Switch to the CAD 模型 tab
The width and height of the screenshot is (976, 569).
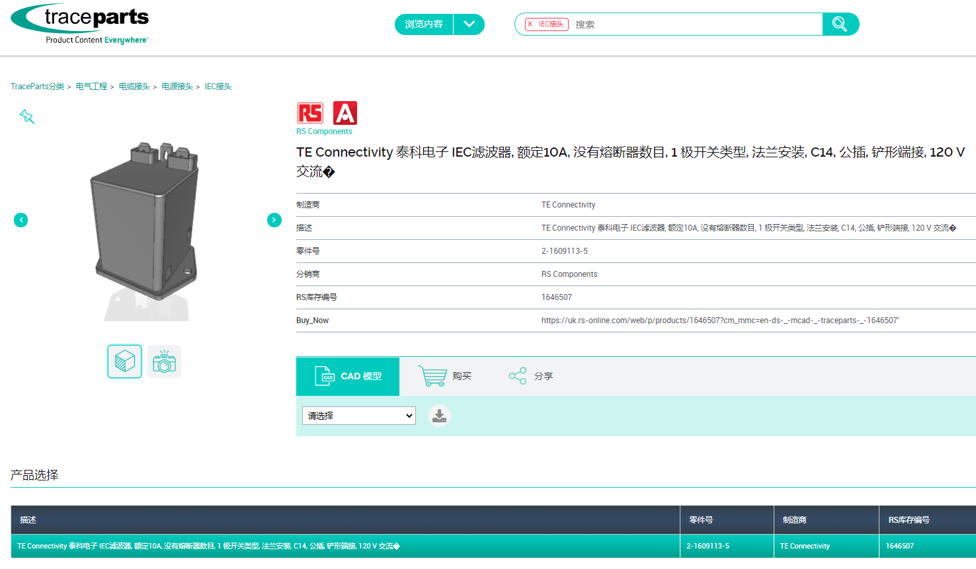(x=348, y=377)
